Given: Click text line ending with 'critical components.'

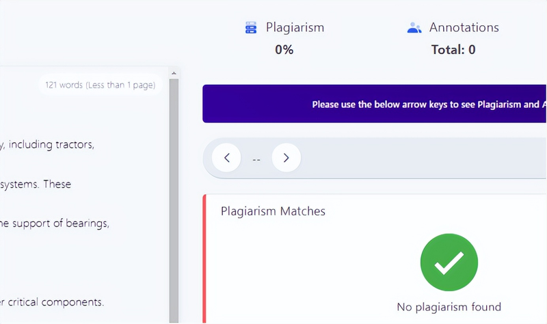Looking at the screenshot, I should 52,301.
